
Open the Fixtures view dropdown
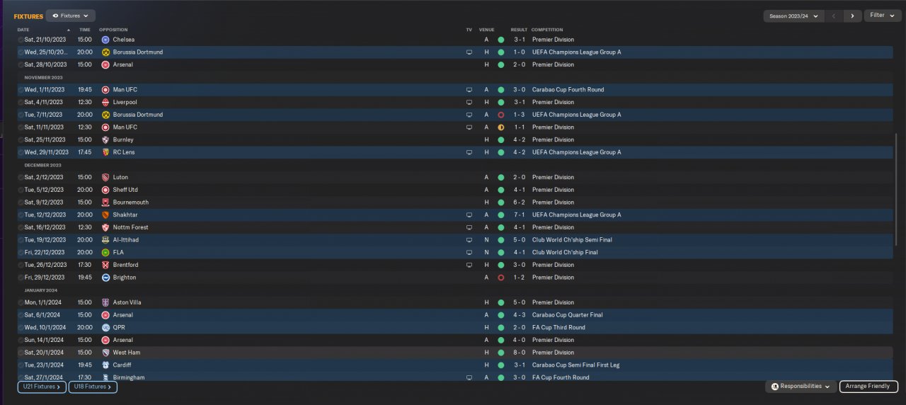click(x=71, y=16)
